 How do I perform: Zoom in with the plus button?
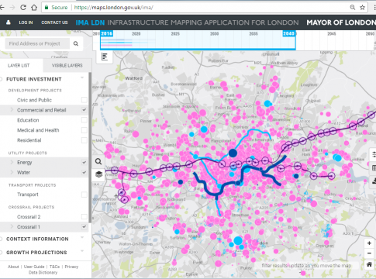tap(369, 243)
